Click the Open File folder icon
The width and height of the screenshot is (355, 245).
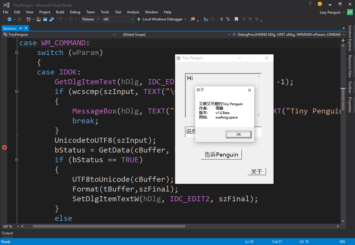(x=39, y=19)
